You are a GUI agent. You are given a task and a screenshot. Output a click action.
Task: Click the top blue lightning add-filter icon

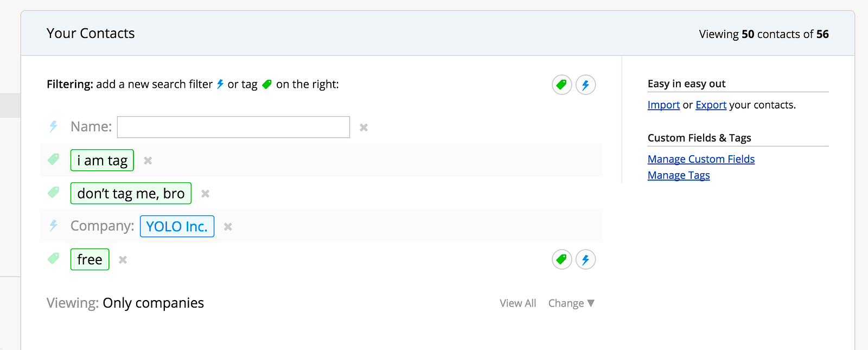pyautogui.click(x=585, y=85)
